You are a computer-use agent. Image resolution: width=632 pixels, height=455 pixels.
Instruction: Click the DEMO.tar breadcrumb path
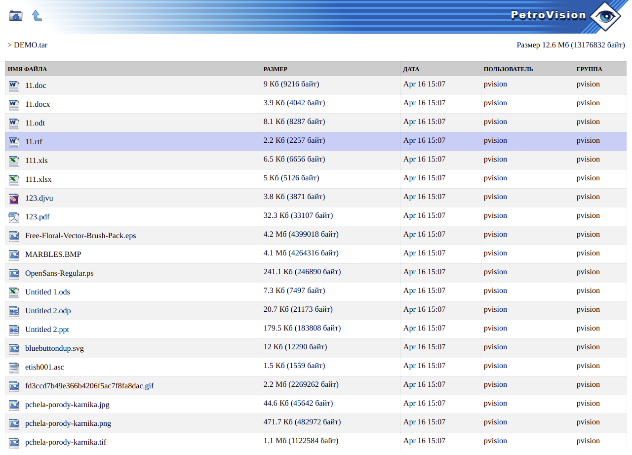click(31, 45)
